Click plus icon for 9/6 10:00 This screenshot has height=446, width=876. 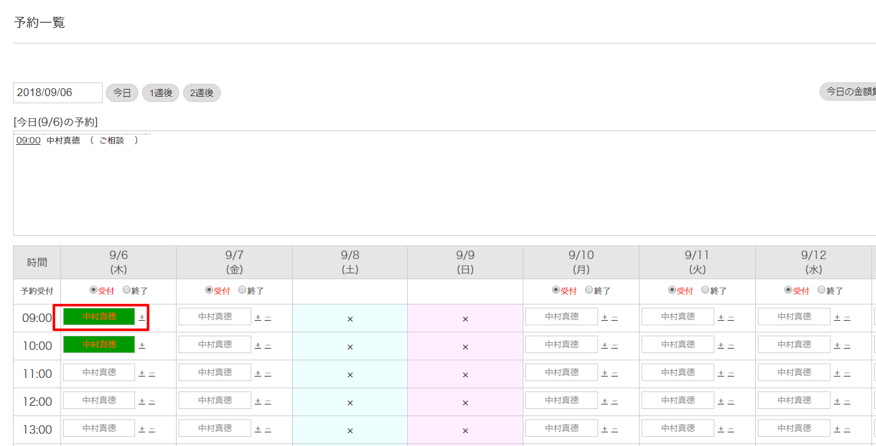pyautogui.click(x=142, y=346)
